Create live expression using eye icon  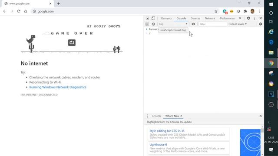pos(193,24)
